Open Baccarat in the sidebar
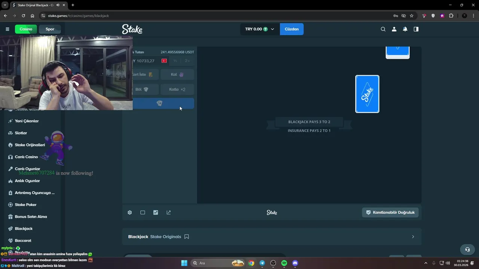The width and height of the screenshot is (479, 269). [23, 241]
